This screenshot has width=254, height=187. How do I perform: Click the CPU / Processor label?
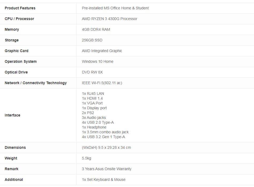(19, 19)
